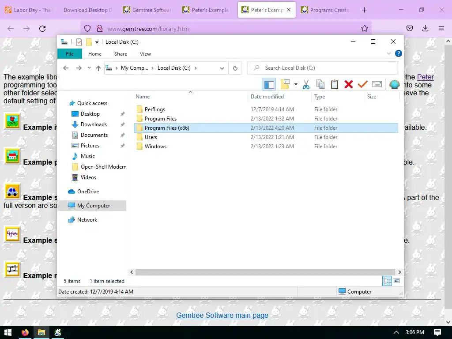Expand the ribbon with the chevron
The width and height of the screenshot is (452, 339).
[x=388, y=53]
